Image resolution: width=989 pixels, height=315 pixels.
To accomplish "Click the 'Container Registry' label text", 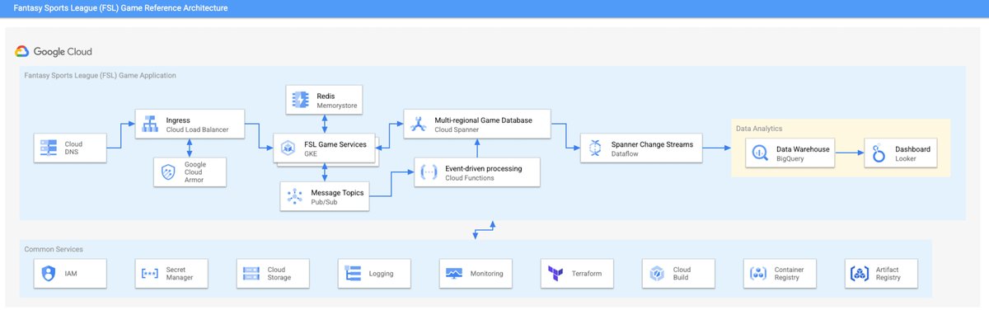I will coord(789,273).
